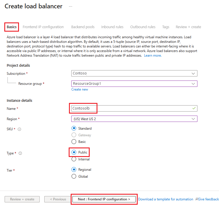
Task: Click the SKU info icon
Action: pos(20,129)
